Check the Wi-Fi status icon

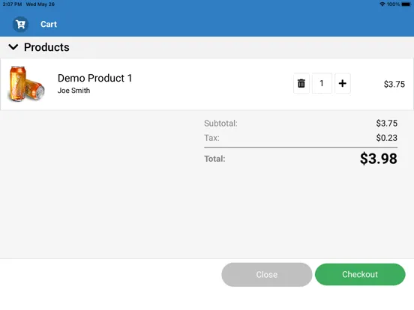coord(382,4)
